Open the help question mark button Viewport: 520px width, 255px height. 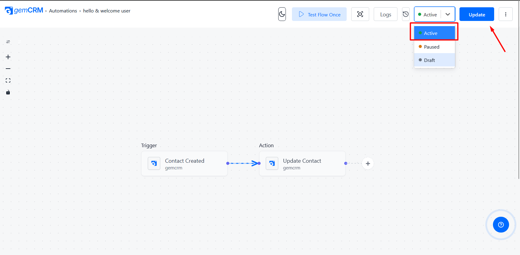501,225
